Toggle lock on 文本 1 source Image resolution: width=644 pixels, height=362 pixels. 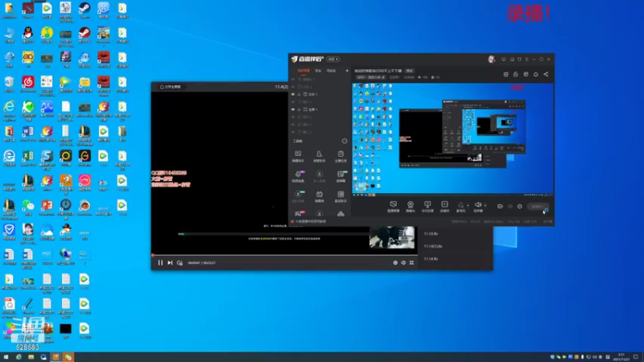pyautogui.click(x=299, y=94)
